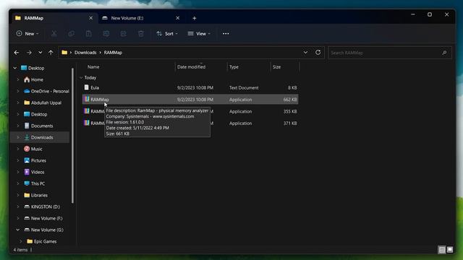The width and height of the screenshot is (463, 260).
Task: Switch to large icons view in status bar
Action: click(x=450, y=250)
